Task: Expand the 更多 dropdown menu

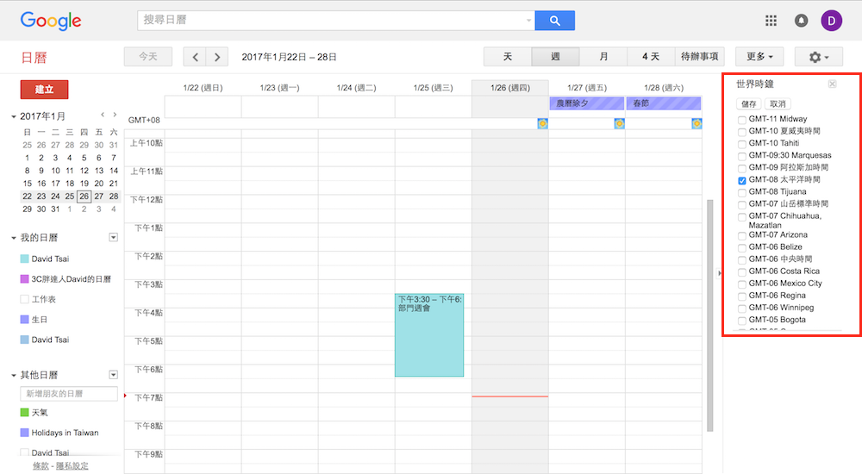Action: coord(759,57)
